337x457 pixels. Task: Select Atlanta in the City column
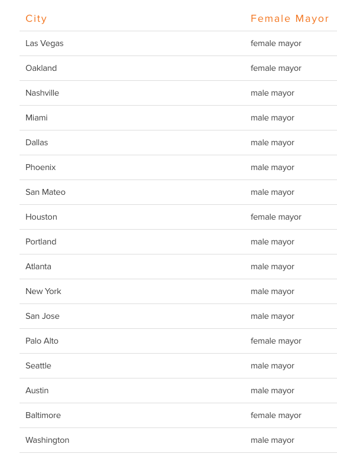coord(38,266)
